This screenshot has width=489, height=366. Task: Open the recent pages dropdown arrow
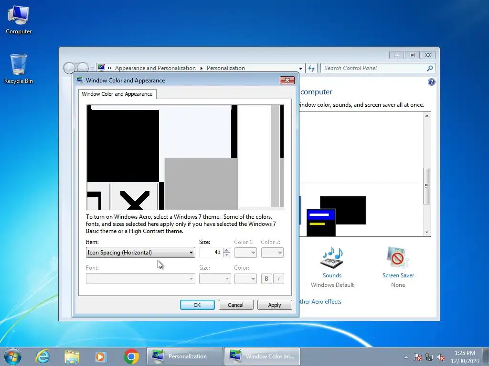point(92,68)
